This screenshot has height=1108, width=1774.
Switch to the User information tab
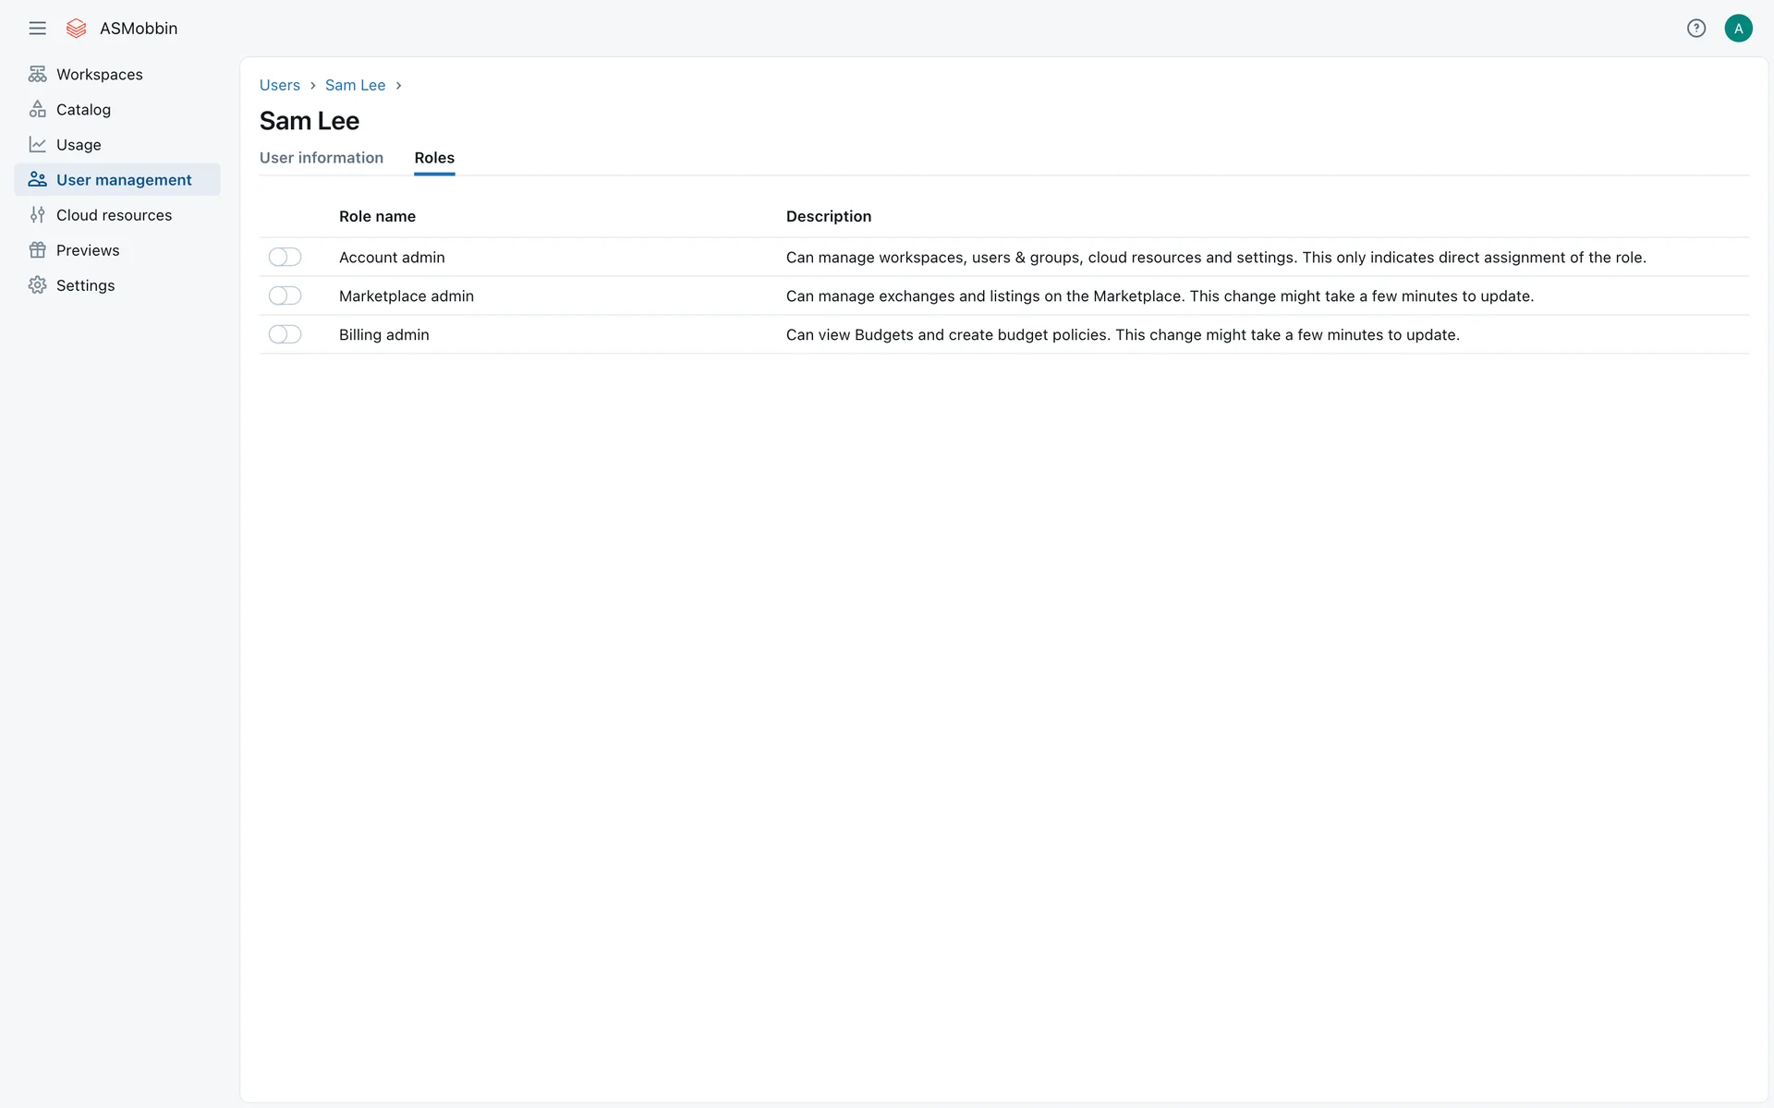pyautogui.click(x=321, y=158)
